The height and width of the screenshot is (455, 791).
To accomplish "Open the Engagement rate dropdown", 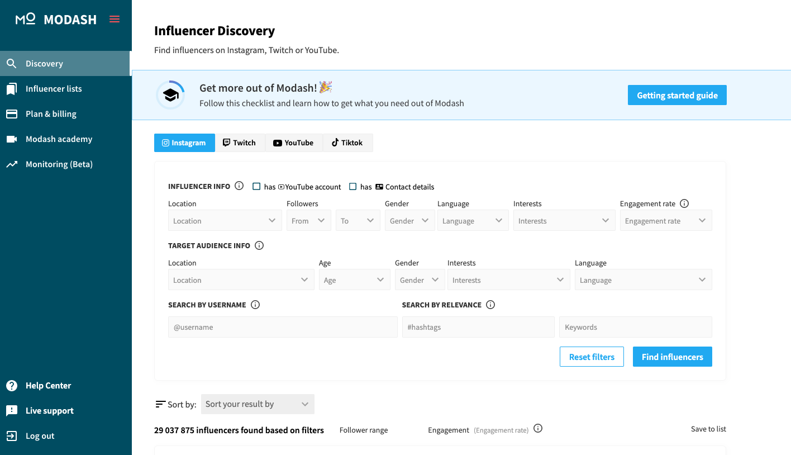I will click(x=666, y=221).
